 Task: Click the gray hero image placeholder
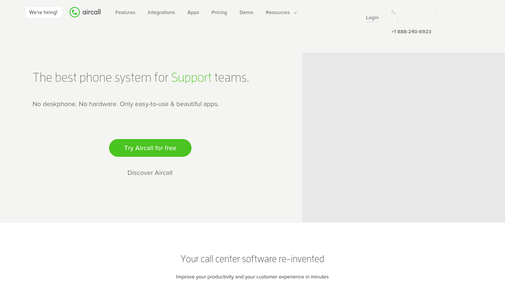(x=403, y=137)
